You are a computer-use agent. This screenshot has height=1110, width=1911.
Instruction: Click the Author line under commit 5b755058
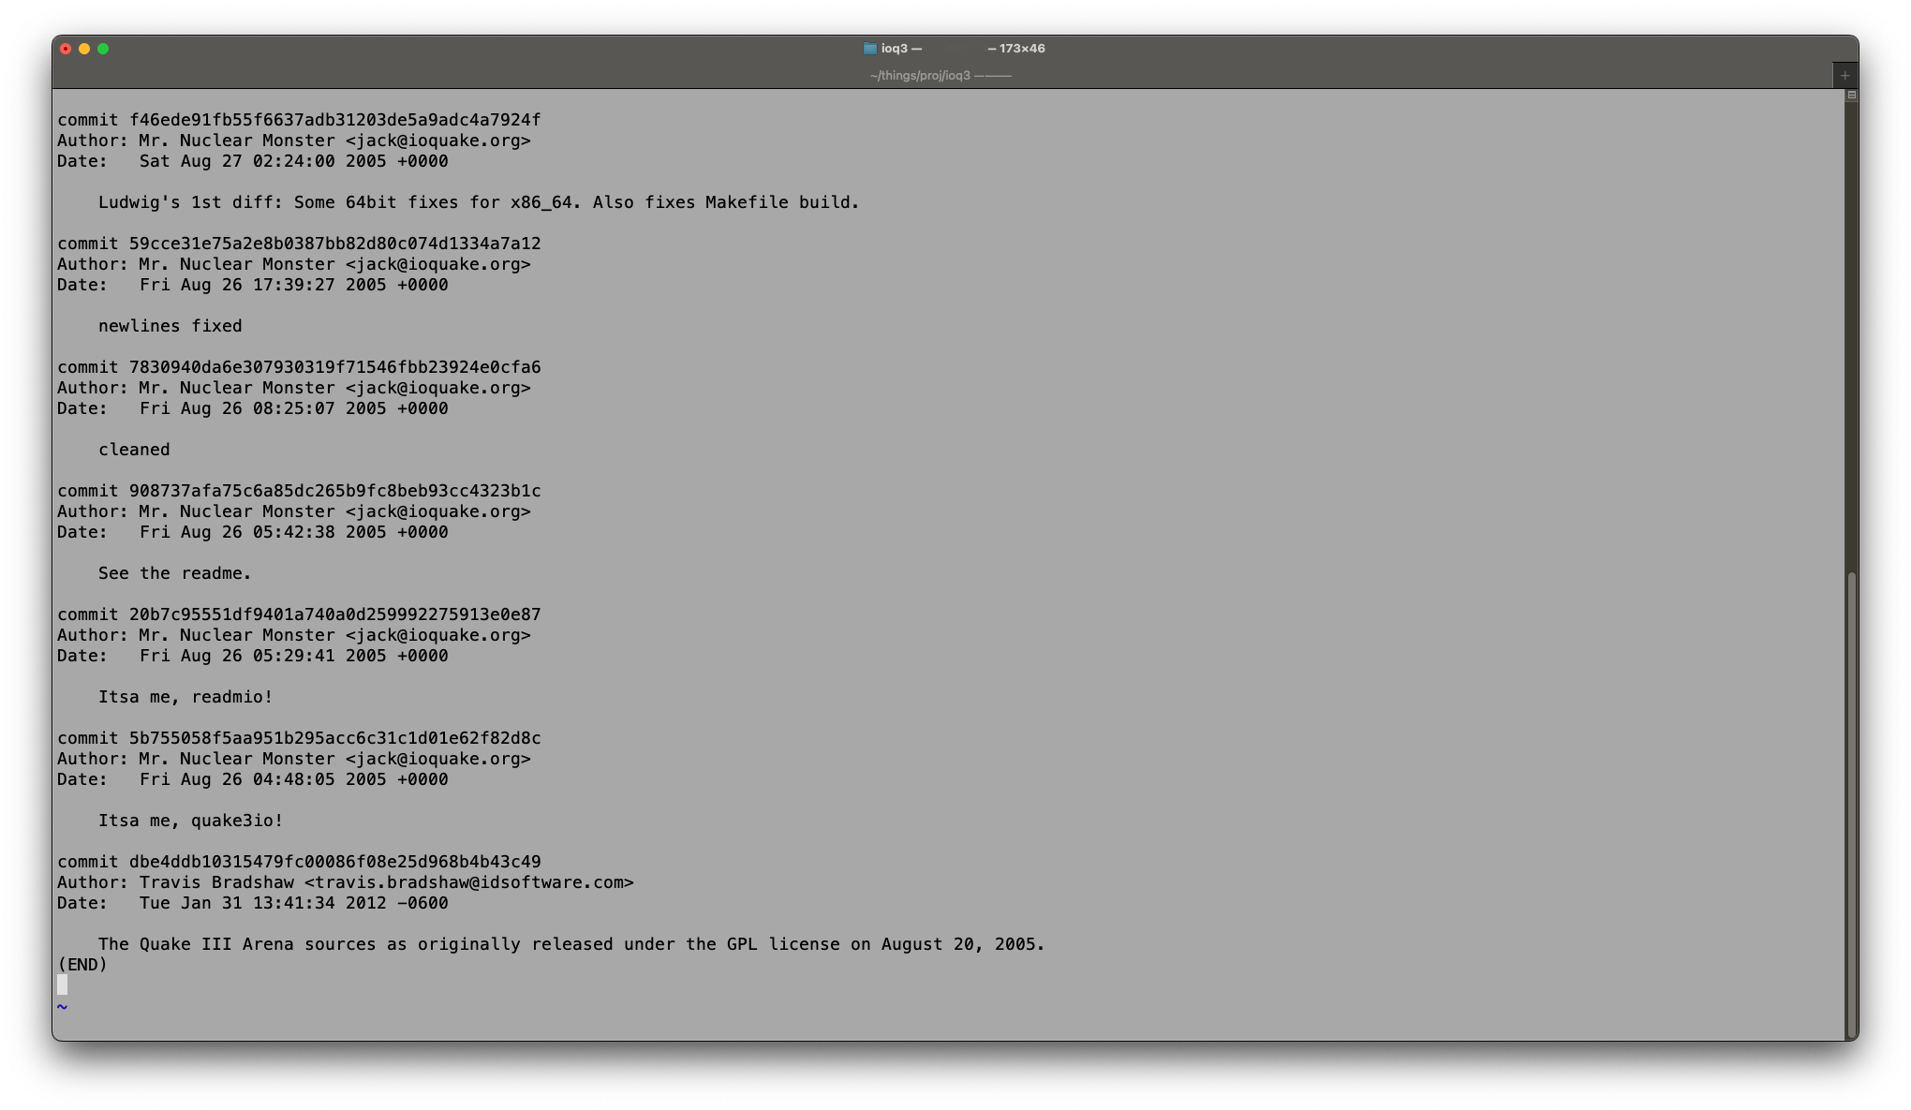tap(294, 759)
